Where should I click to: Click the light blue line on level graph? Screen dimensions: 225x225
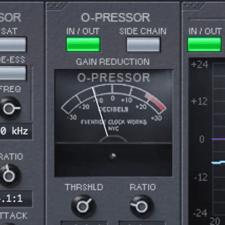tap(218, 163)
